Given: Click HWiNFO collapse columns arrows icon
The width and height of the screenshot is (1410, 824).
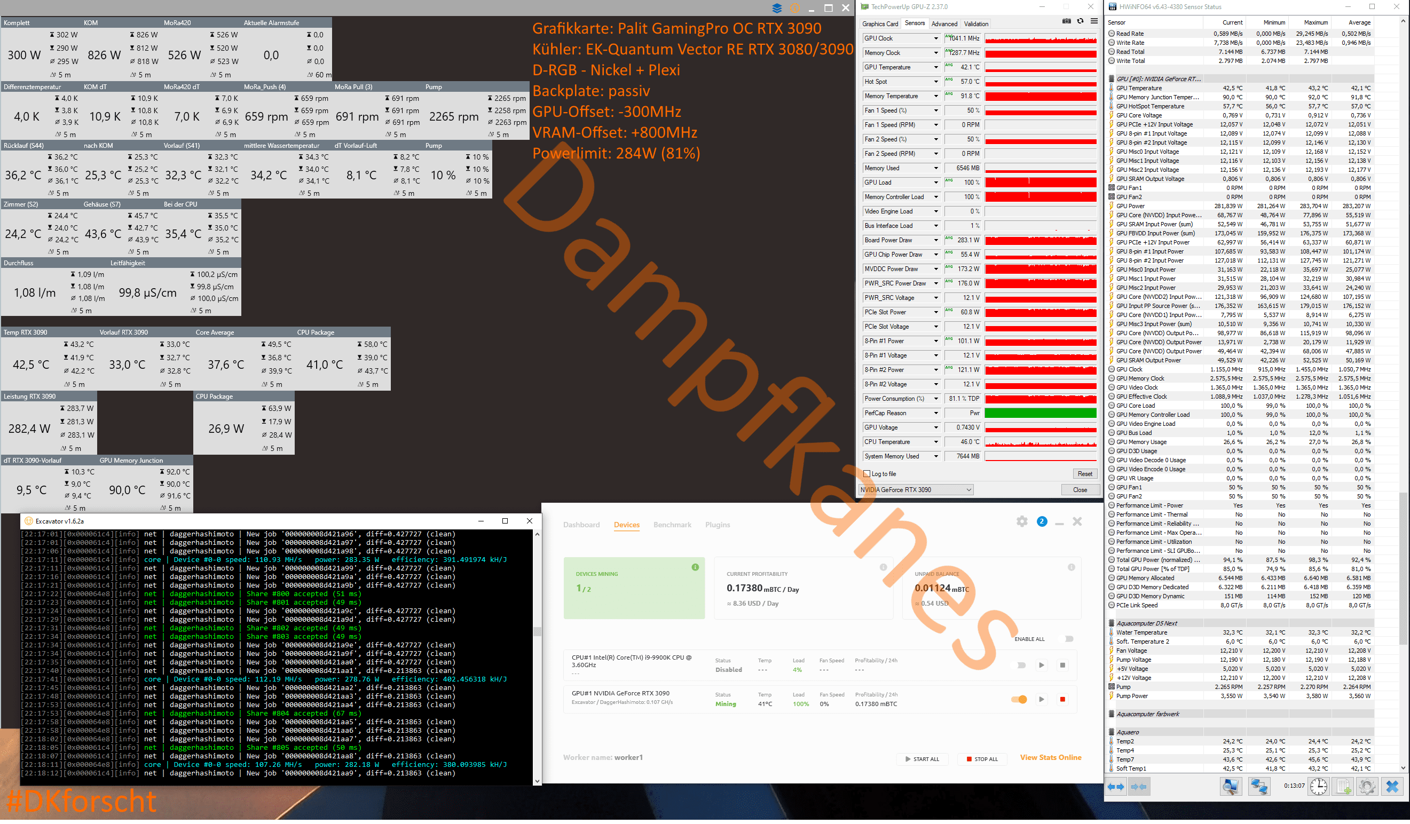Looking at the screenshot, I should tap(1139, 787).
